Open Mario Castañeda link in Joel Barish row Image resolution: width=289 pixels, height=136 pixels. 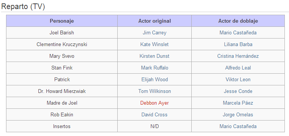[x=238, y=32]
